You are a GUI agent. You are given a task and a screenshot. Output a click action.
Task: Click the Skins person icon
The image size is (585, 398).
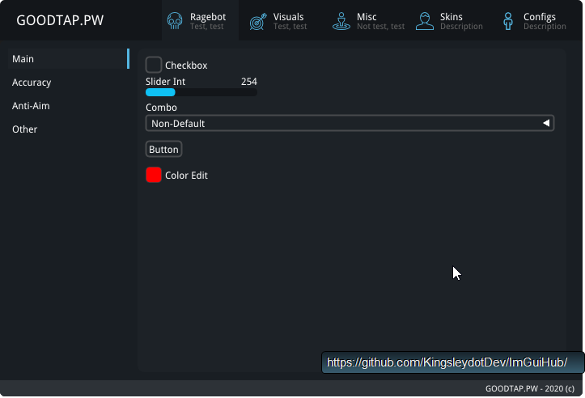(425, 21)
